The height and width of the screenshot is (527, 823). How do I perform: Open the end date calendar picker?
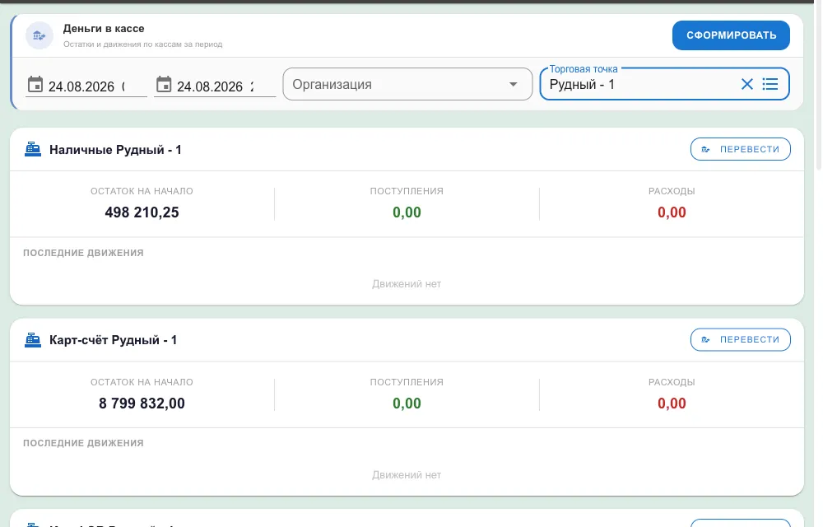pyautogui.click(x=164, y=85)
